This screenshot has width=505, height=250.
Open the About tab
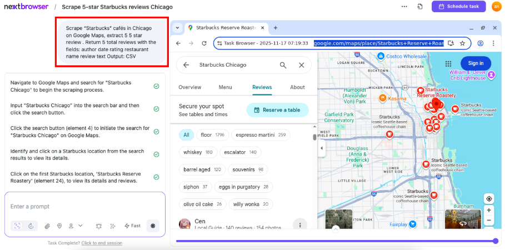tap(297, 87)
